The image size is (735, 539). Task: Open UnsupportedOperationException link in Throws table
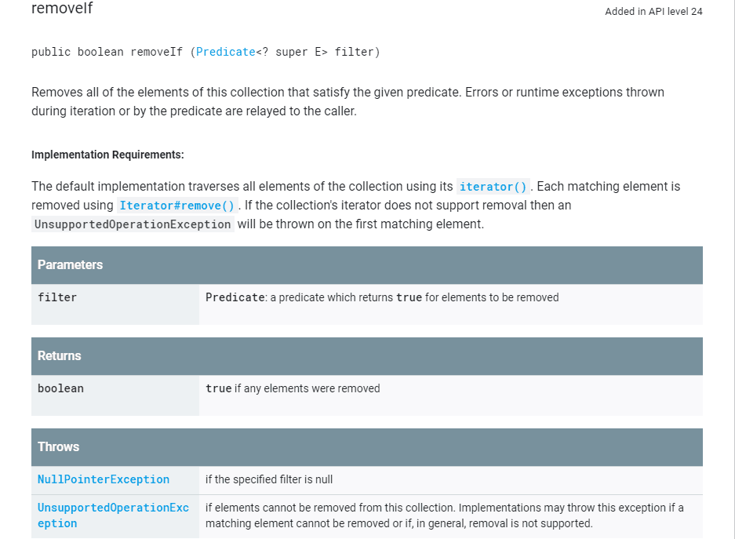tap(113, 515)
